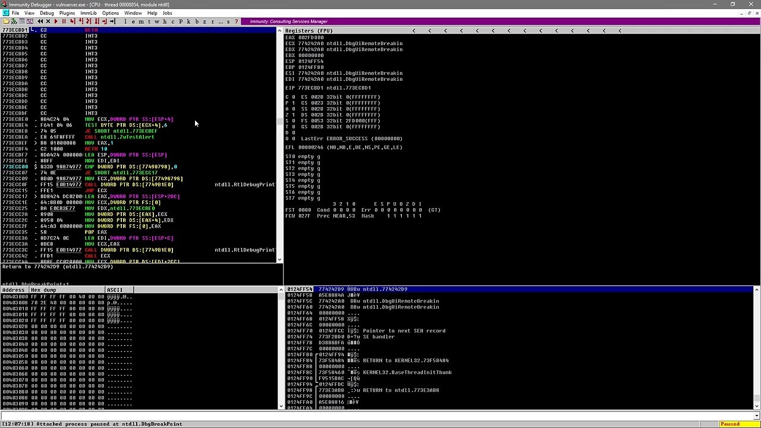Click the Trace over icon

97,21
